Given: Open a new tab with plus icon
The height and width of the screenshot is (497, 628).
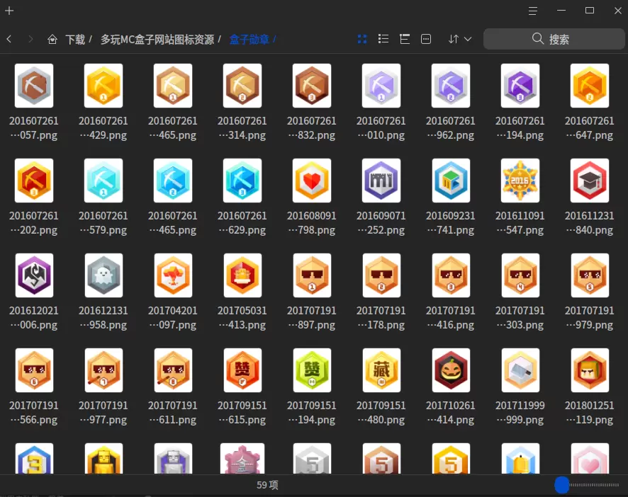Looking at the screenshot, I should point(9,11).
